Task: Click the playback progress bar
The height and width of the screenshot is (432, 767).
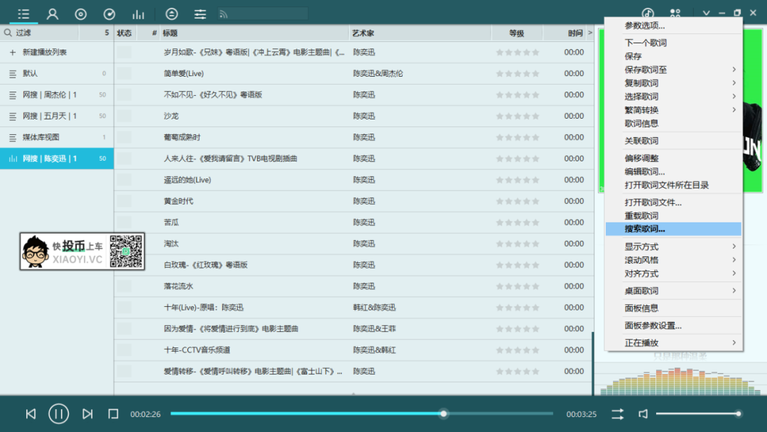Action: pyautogui.click(x=355, y=413)
